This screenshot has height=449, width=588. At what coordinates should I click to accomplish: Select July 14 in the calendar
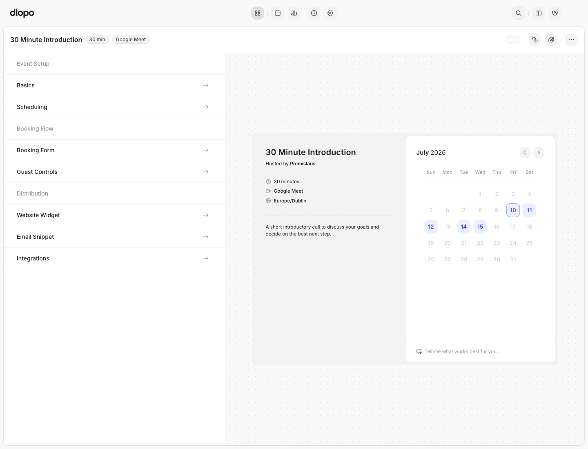tap(464, 227)
